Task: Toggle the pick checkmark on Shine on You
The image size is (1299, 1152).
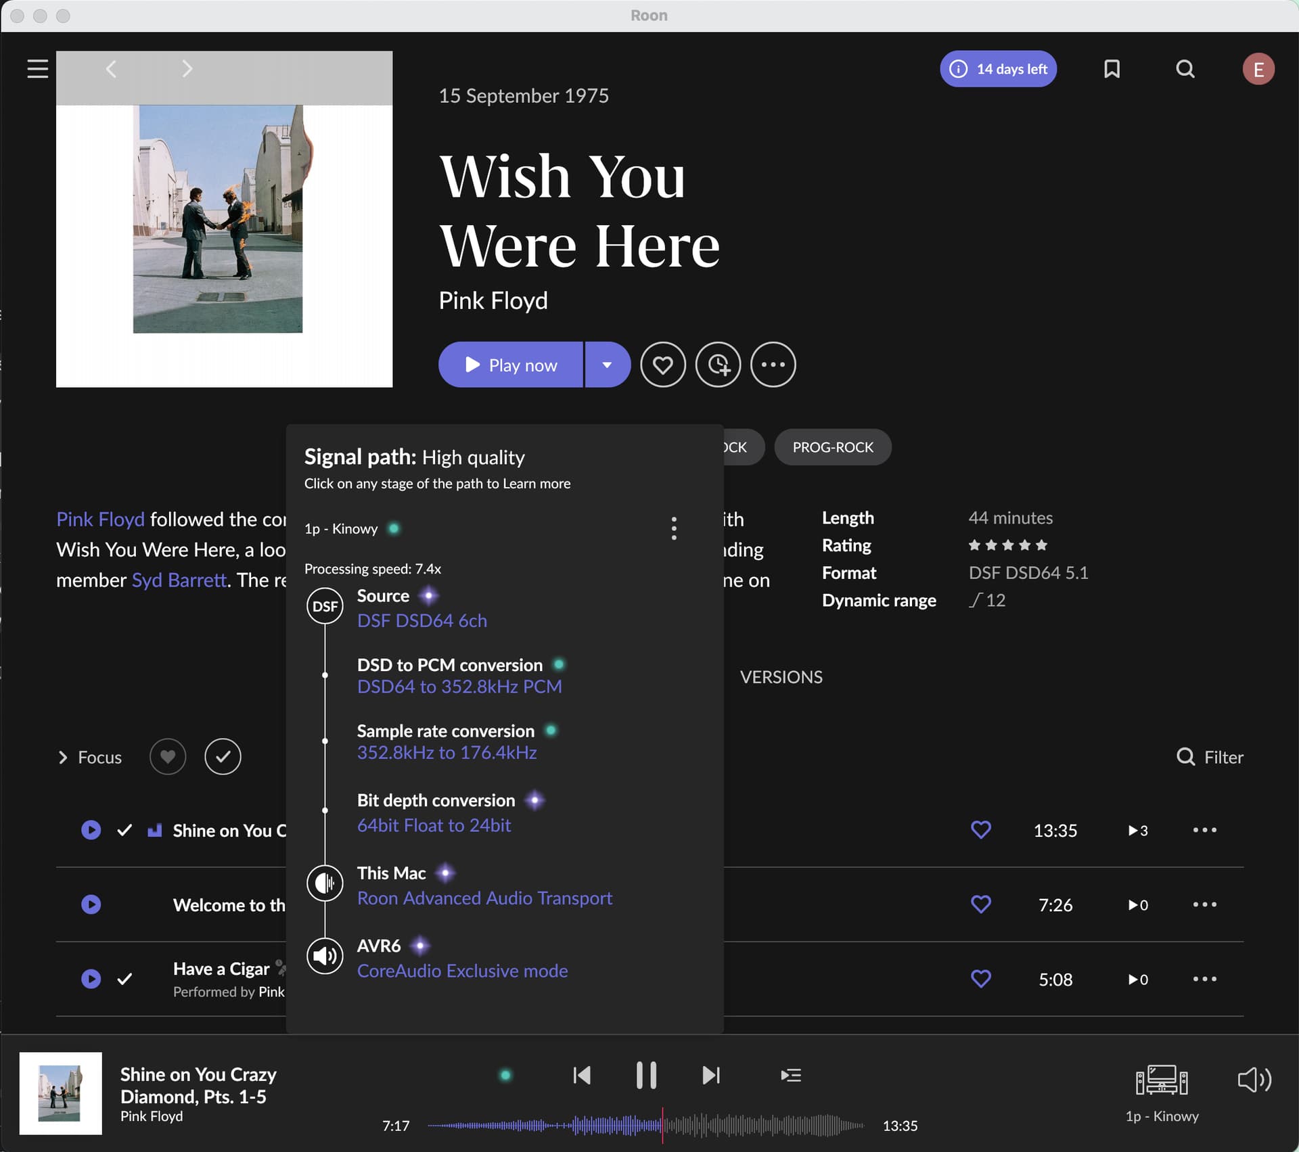Action: pos(124,830)
